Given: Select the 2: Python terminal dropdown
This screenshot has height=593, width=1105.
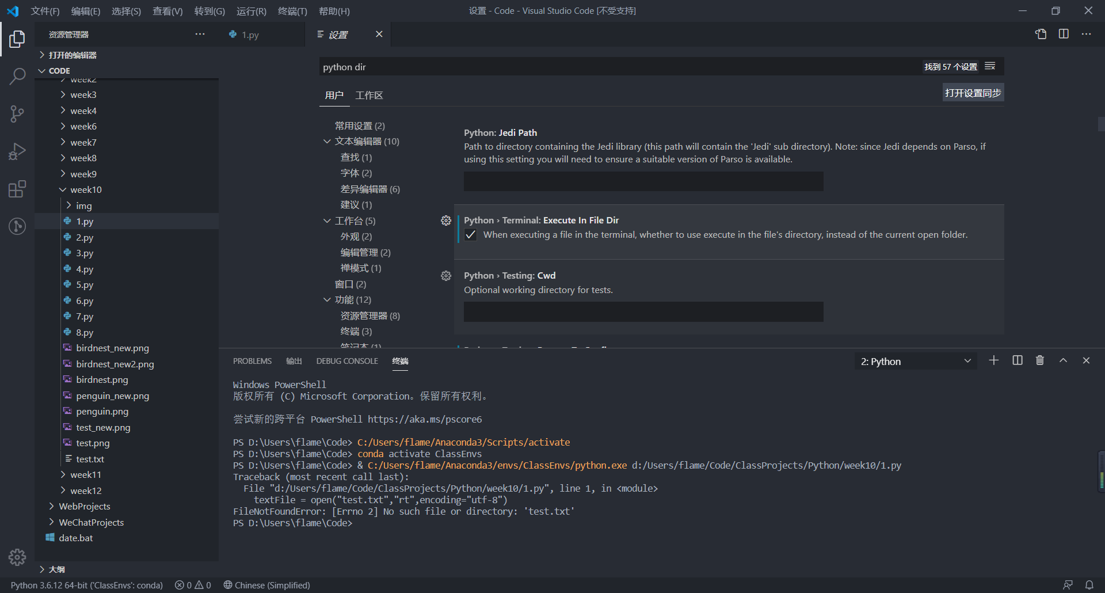Looking at the screenshot, I should 915,362.
